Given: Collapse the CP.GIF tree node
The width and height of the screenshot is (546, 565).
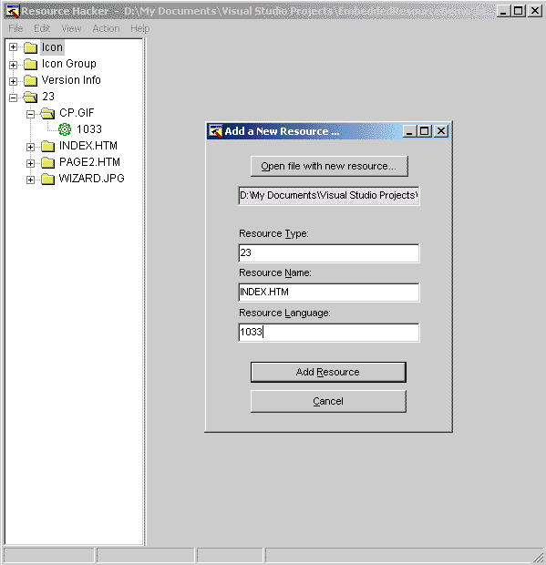Looking at the screenshot, I should click(30, 114).
